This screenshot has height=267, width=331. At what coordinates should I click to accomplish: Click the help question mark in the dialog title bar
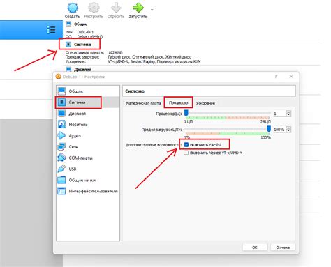pos(276,77)
